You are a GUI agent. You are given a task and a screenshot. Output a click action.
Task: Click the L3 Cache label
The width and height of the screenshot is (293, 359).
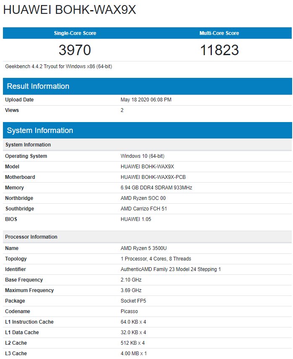[16, 354]
